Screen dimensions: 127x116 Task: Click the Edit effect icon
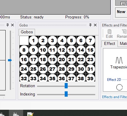point(109,34)
